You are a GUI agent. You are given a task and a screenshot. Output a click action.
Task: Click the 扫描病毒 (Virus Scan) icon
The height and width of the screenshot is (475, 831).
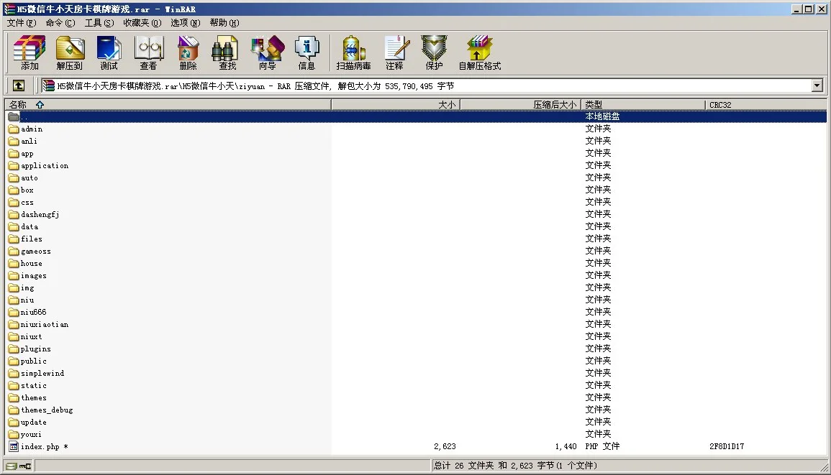click(x=353, y=53)
